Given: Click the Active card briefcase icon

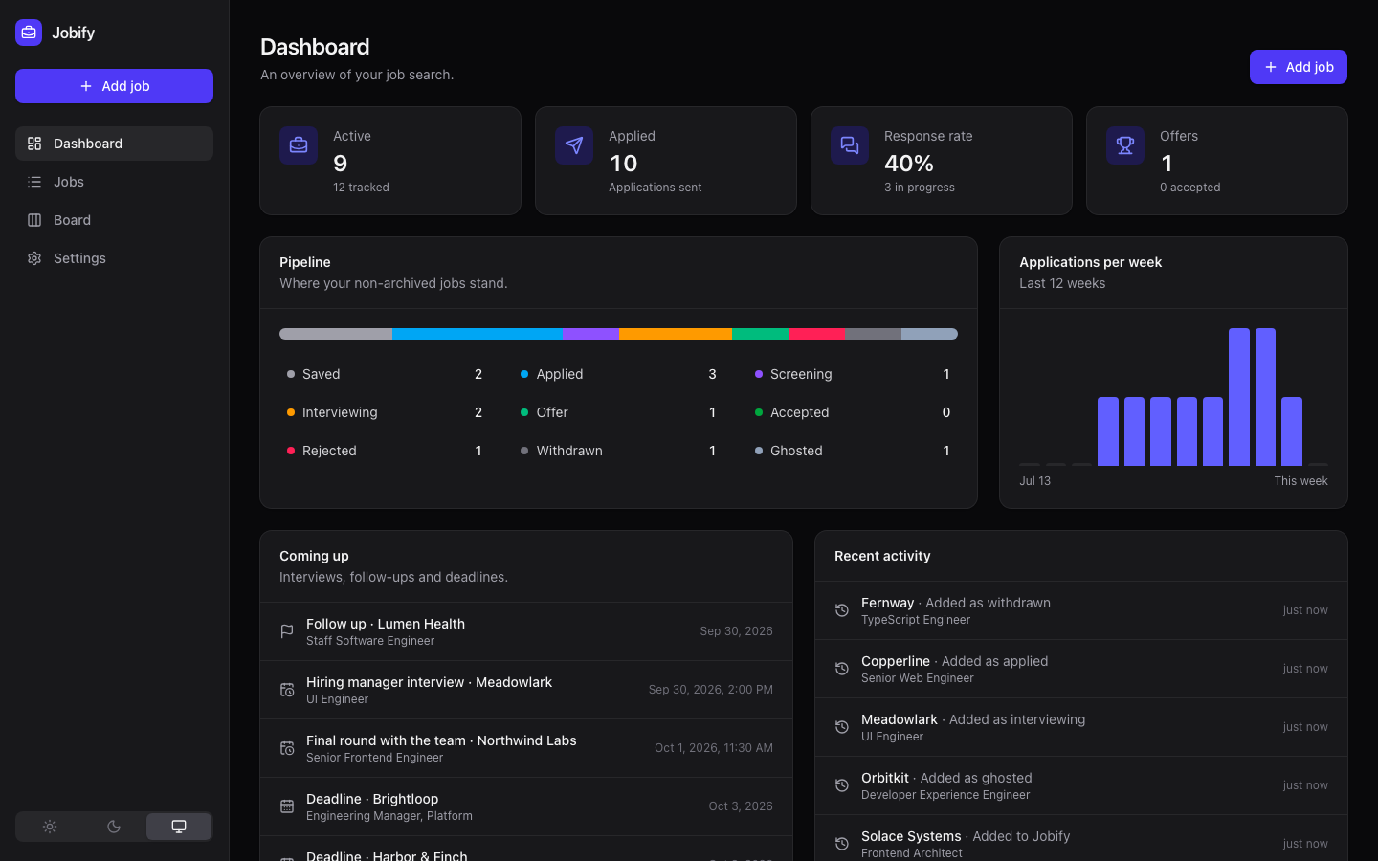Looking at the screenshot, I should click(299, 145).
